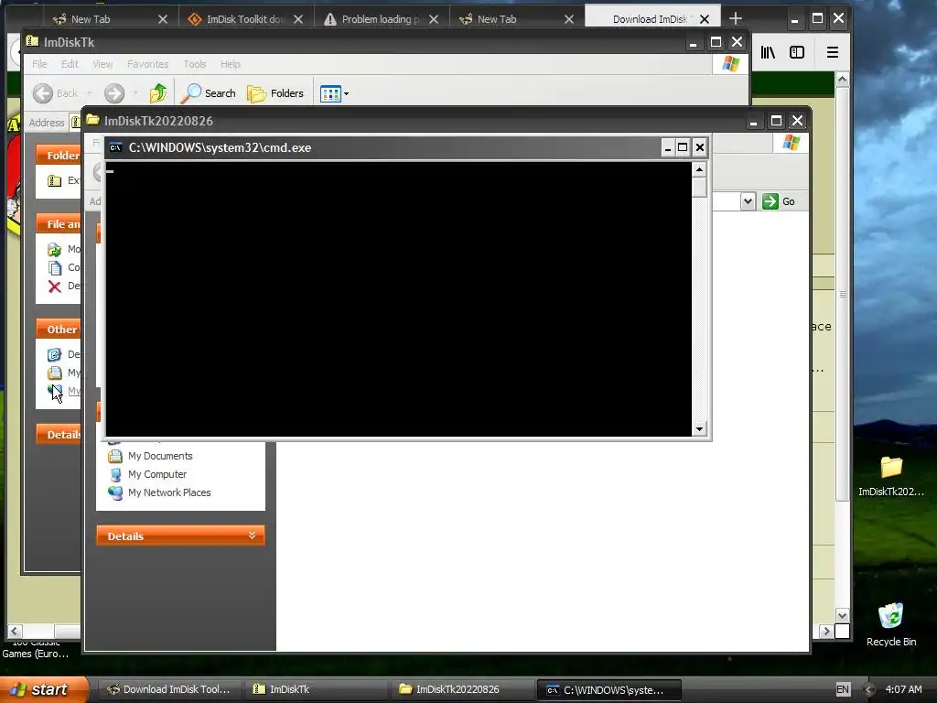This screenshot has width=937, height=703.
Task: Expand hidden system tray icons
Action: (869, 689)
